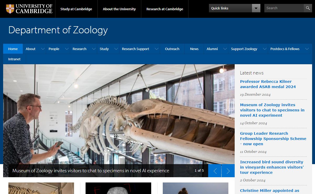The image size is (315, 194).
Task: Open the Alumni menu item
Action: coord(212,49)
